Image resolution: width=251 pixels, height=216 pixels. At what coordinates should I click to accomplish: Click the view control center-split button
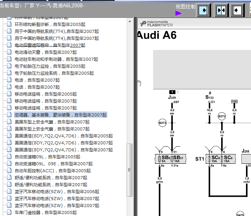point(221,10)
